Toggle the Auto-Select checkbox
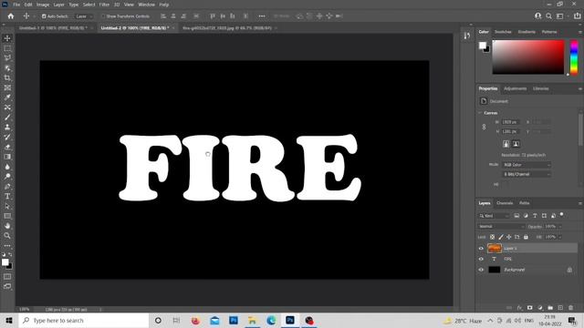The image size is (584, 328). 44,16
